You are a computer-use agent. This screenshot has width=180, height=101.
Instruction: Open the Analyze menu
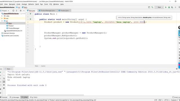(24, 4)
